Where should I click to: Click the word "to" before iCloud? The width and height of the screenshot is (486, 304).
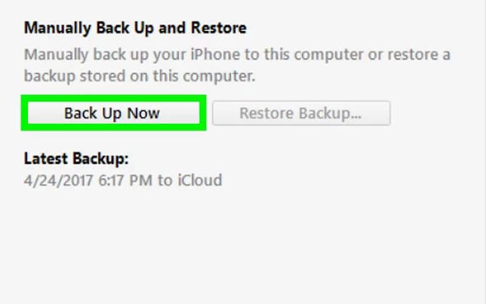[x=165, y=180]
